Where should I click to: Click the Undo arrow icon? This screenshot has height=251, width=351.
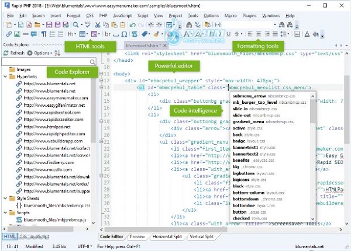(x=133, y=25)
